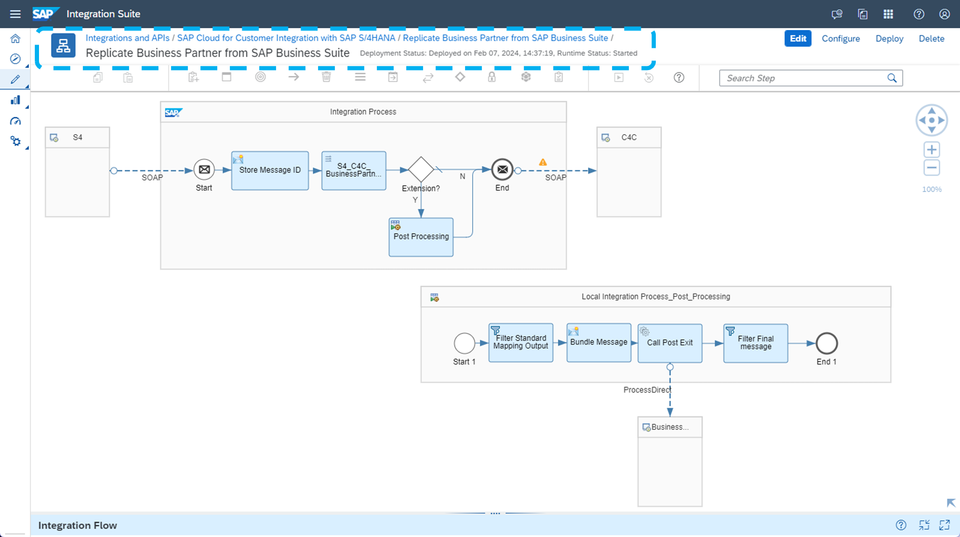Select the Post Processing step
Screen dimensions: 960x537
coord(421,237)
